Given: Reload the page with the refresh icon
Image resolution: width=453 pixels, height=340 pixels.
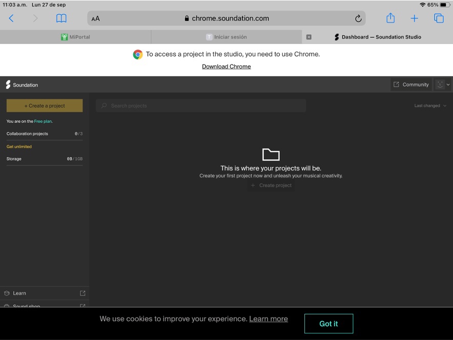Looking at the screenshot, I should [x=358, y=18].
